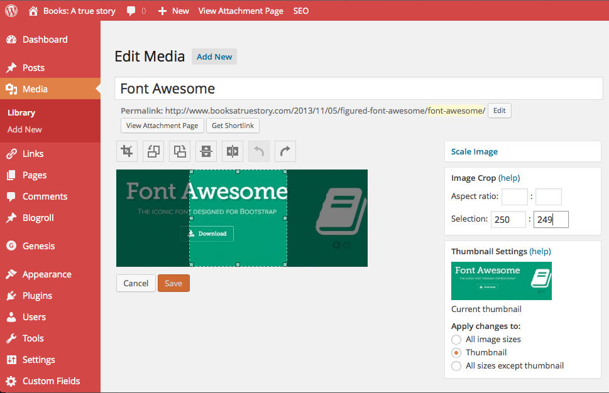The image size is (609, 393).
Task: Flip the image horizontally
Action: tap(233, 151)
